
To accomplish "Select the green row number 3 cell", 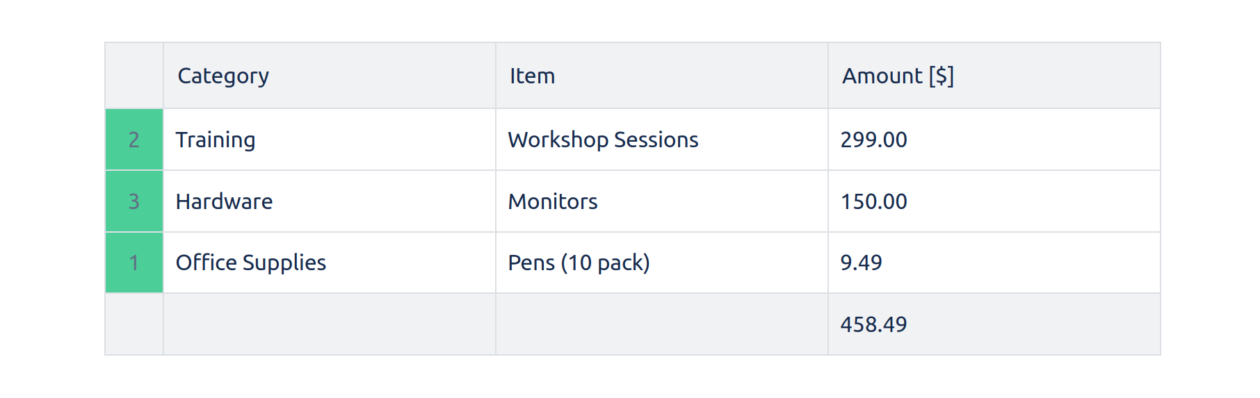I will click(134, 201).
